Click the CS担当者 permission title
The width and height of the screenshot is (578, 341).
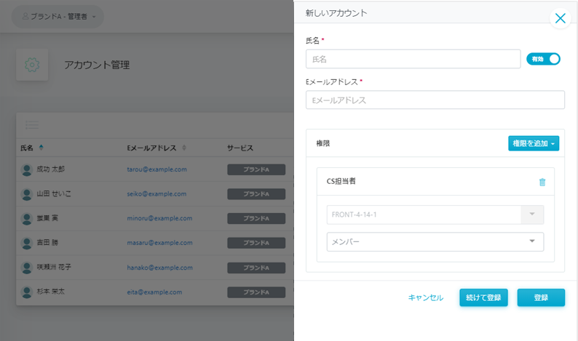click(341, 181)
